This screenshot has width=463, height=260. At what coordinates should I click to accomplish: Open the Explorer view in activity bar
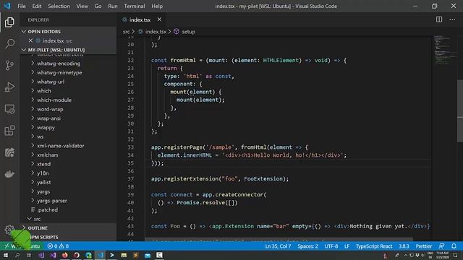(9, 22)
